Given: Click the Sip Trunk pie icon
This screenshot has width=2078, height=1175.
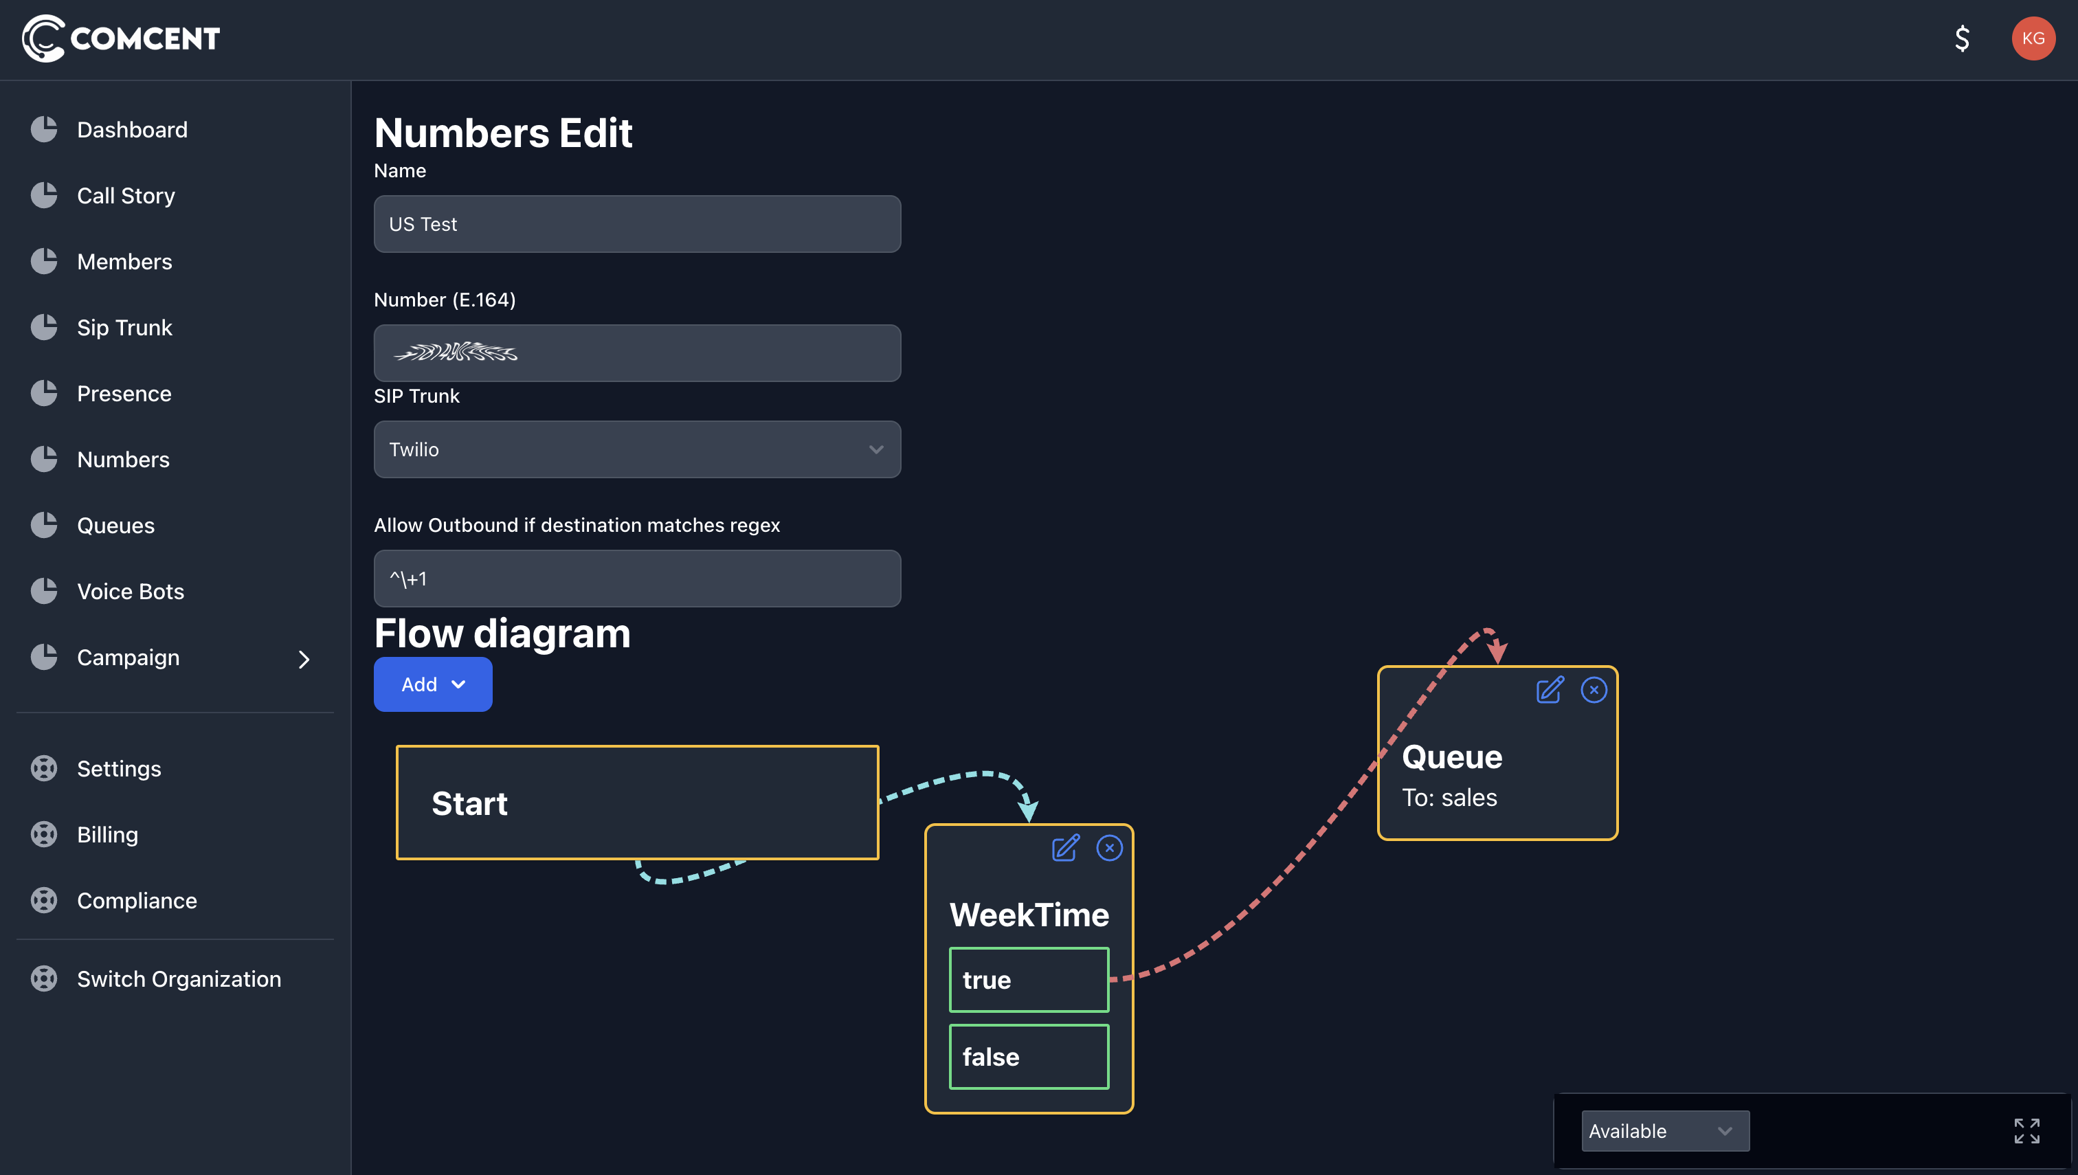Looking at the screenshot, I should tap(43, 327).
